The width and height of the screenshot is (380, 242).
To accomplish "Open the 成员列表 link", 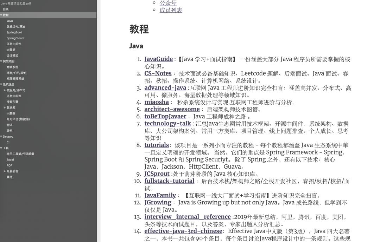I will [x=171, y=10].
